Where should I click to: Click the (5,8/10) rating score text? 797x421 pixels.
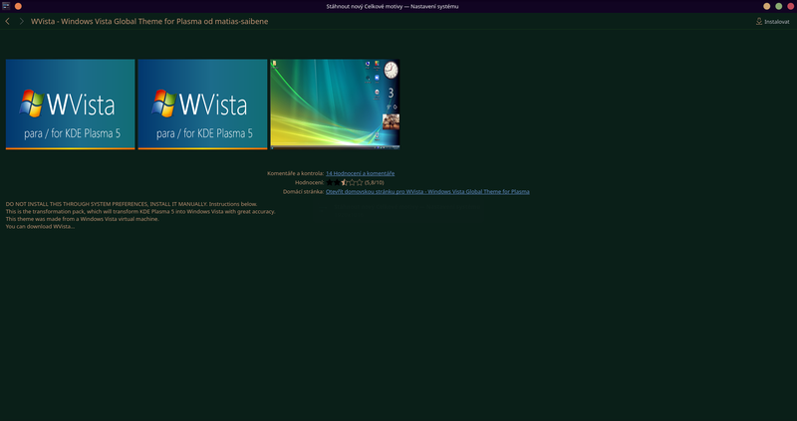pos(378,182)
